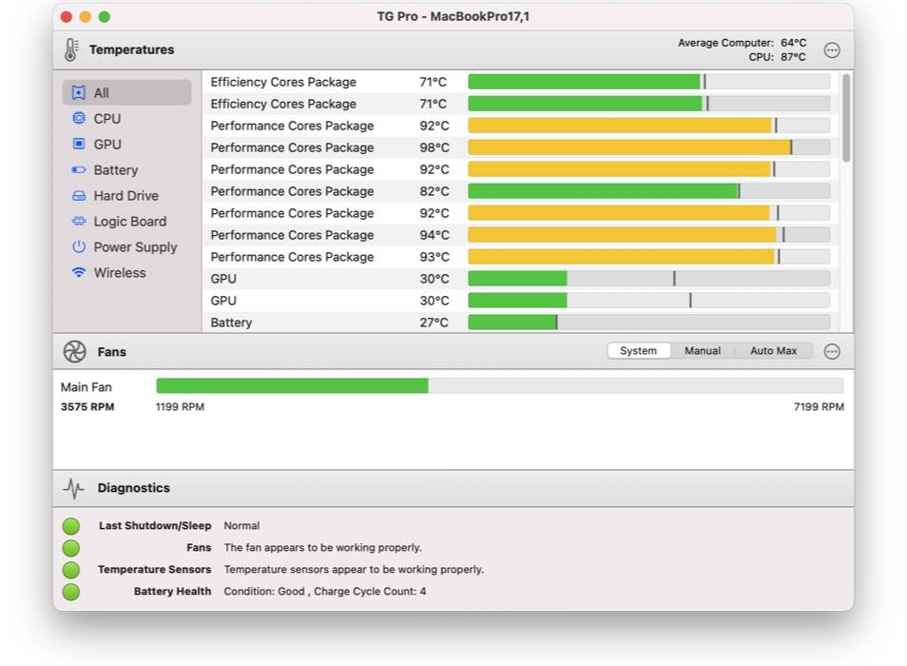Click the green zoom window button

coord(105,17)
